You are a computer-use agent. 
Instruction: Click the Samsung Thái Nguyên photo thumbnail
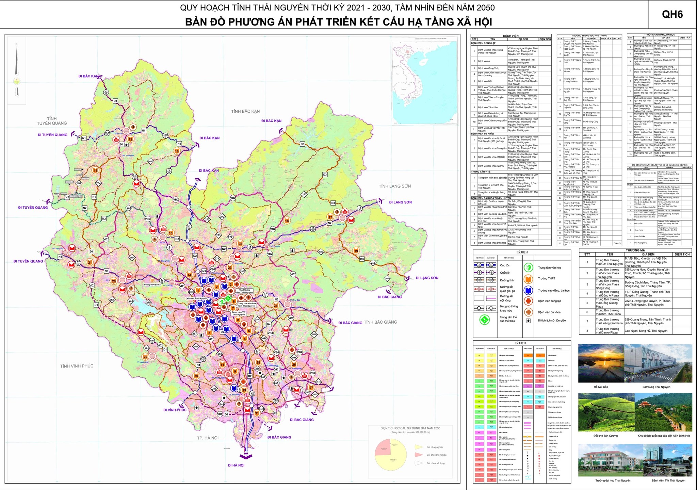coord(658,363)
